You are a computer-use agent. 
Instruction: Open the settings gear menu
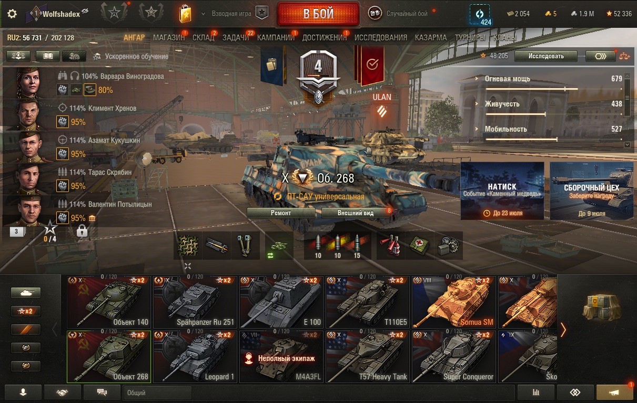[12, 14]
